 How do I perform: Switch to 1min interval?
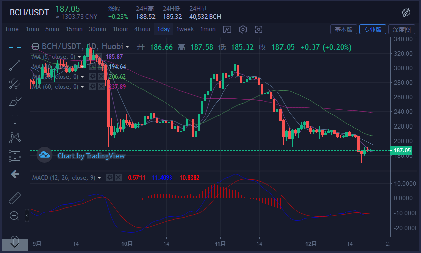tap(32, 29)
